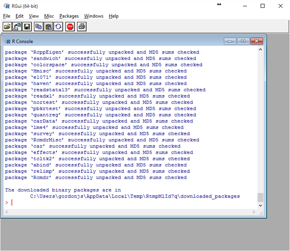
Task: Minimize the R Console child window
Action: [231, 41]
